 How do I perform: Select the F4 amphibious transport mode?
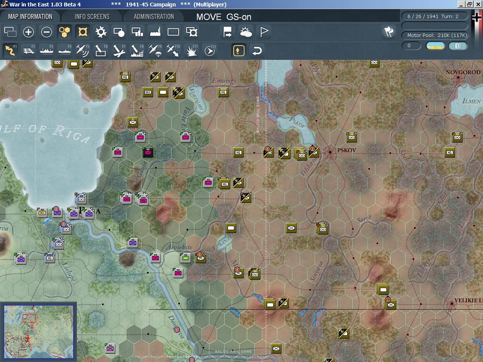(65, 50)
